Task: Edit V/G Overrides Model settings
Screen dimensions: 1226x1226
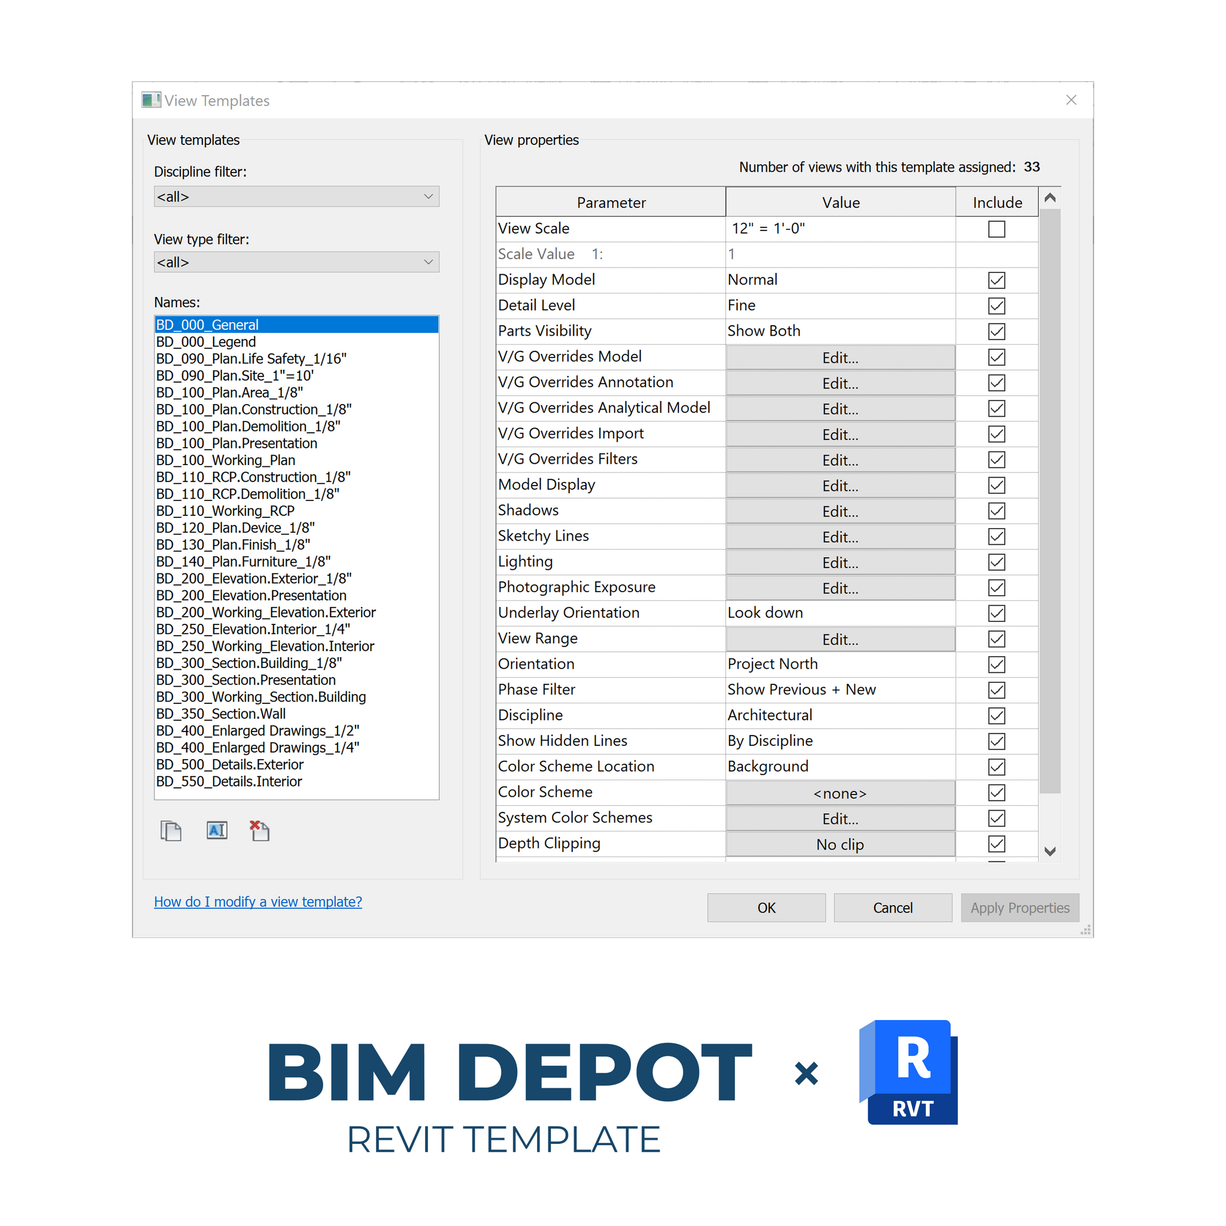Action: coord(839,357)
